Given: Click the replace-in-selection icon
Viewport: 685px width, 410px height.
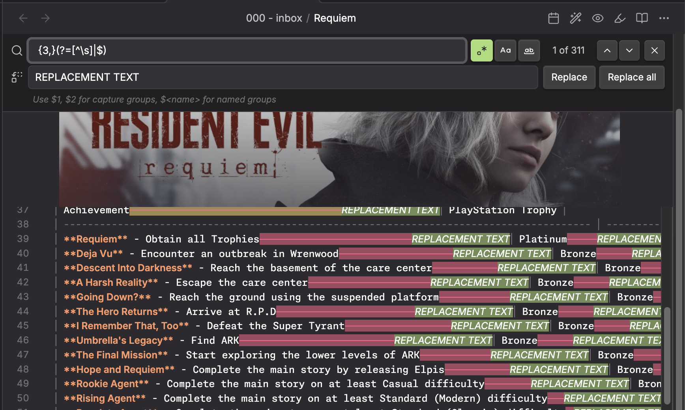Looking at the screenshot, I should (17, 77).
